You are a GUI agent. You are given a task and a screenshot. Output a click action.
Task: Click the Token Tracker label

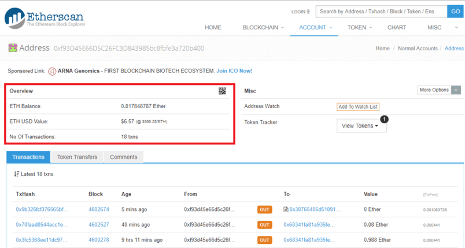click(261, 122)
